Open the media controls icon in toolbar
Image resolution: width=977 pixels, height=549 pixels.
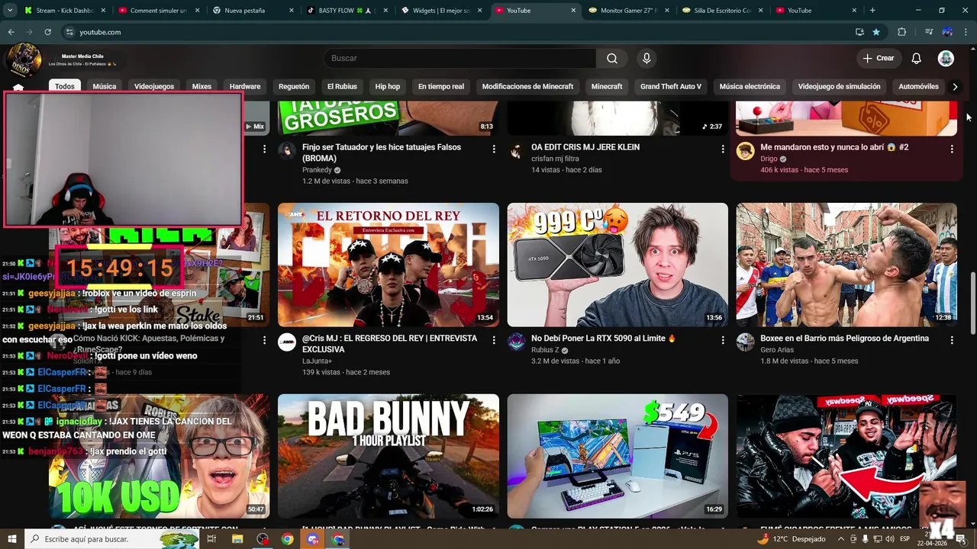tap(928, 32)
